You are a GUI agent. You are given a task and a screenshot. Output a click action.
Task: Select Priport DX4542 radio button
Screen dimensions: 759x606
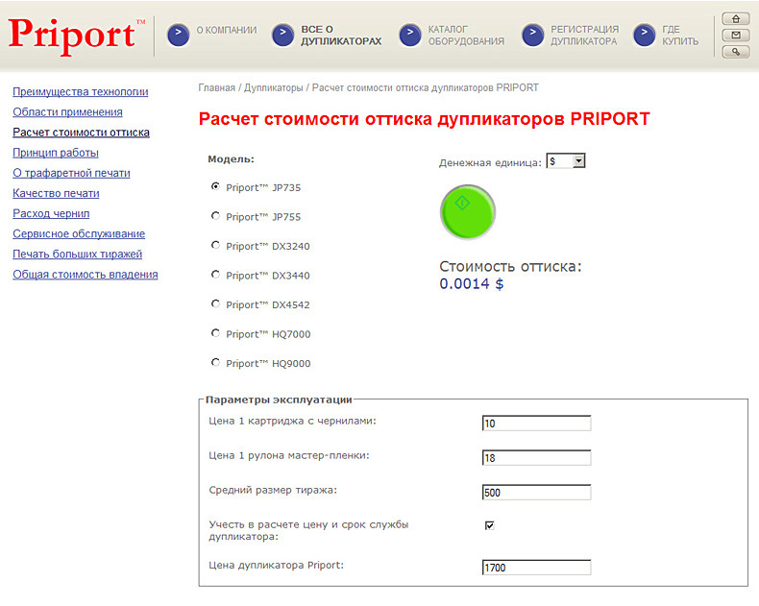point(215,303)
